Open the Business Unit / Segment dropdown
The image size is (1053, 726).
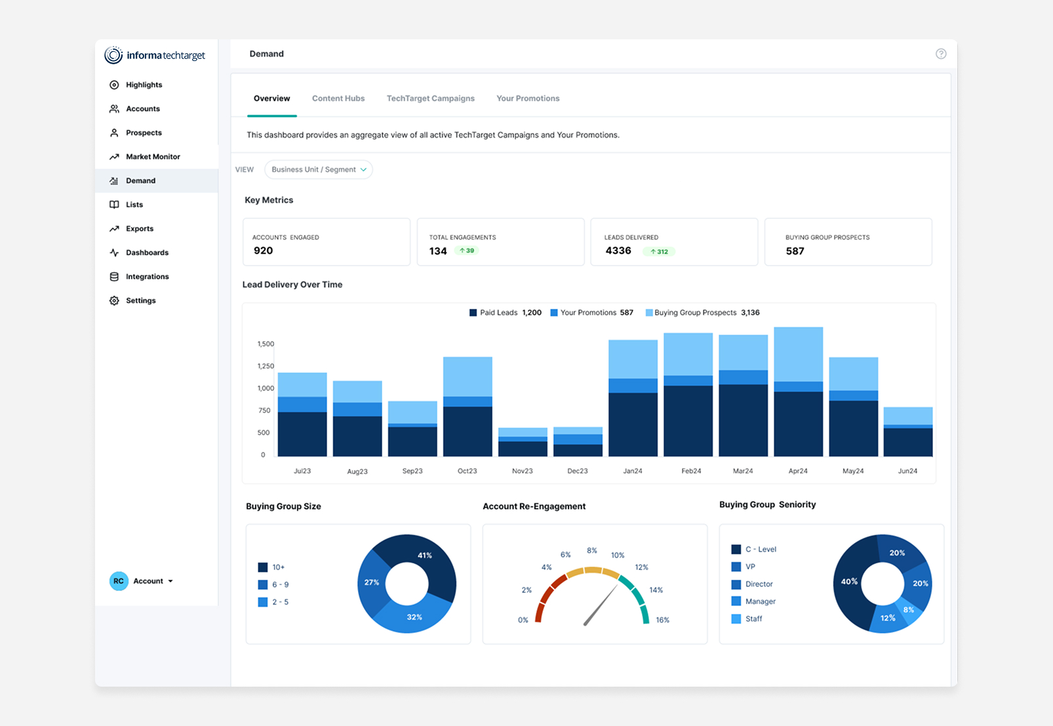(x=319, y=170)
